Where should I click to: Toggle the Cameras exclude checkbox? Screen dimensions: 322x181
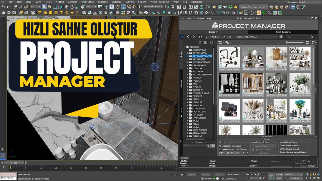tap(238, 149)
